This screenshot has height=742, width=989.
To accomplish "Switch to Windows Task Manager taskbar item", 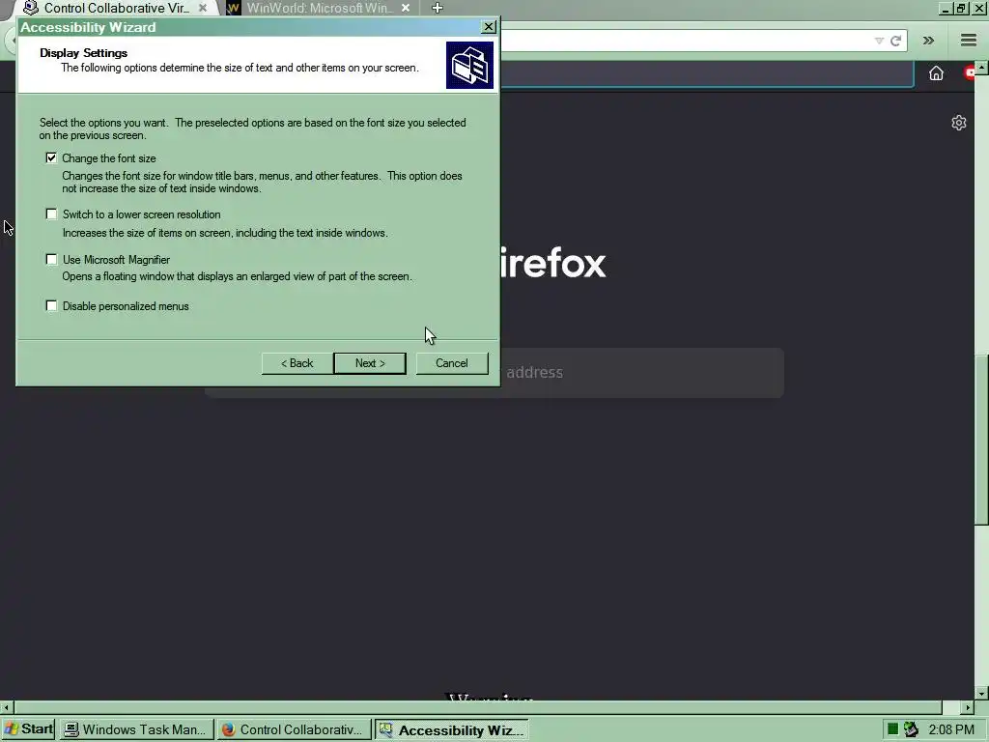I will (137, 730).
